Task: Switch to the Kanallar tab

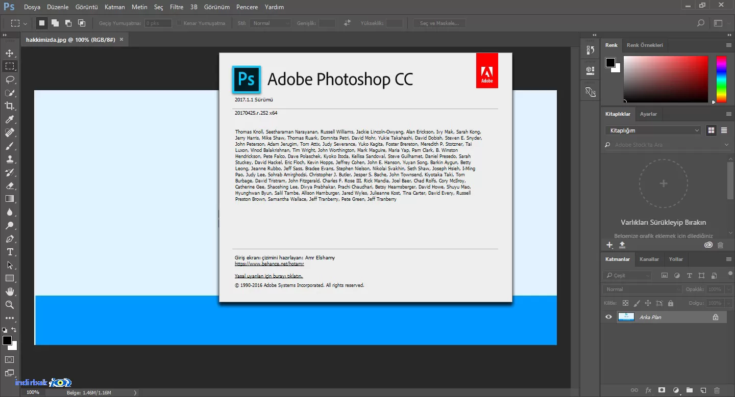Action: pos(649,259)
